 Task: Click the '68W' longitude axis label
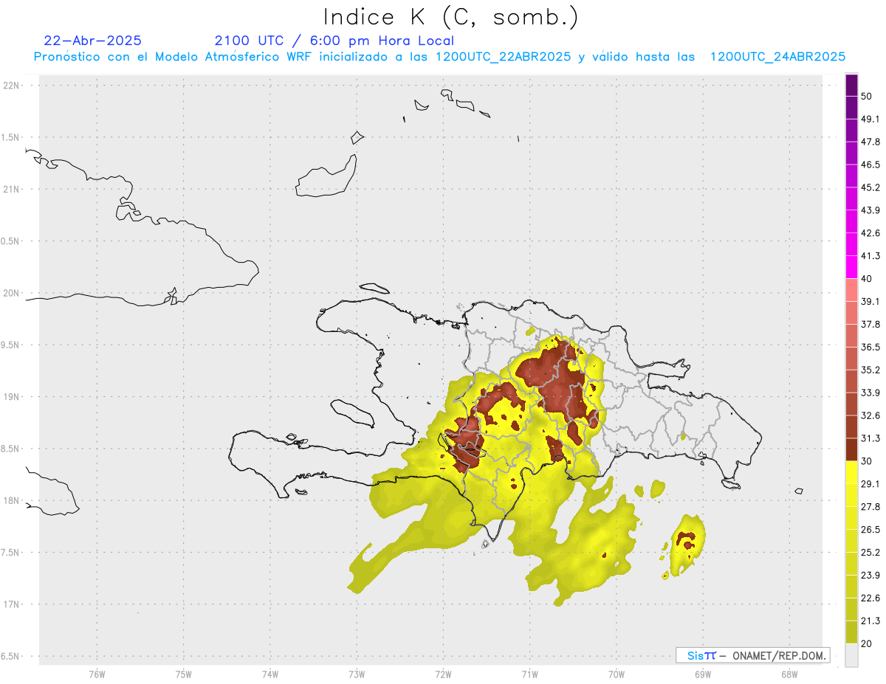789,674
